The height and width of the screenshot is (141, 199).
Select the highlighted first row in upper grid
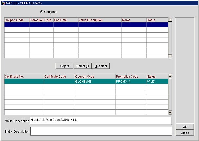tap(86, 24)
